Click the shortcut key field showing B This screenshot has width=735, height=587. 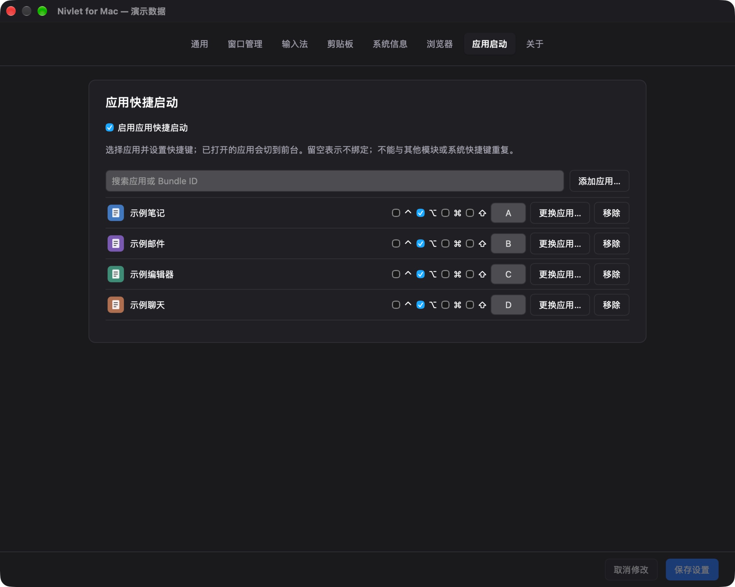(x=508, y=243)
